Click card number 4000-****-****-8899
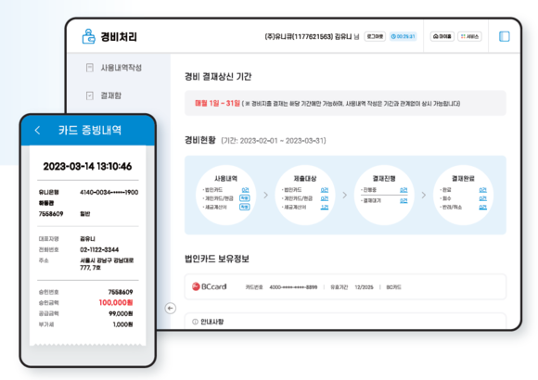The height and width of the screenshot is (380, 538). click(293, 287)
